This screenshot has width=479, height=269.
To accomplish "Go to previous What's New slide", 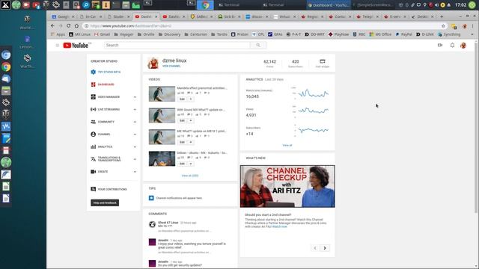I will click(315, 248).
